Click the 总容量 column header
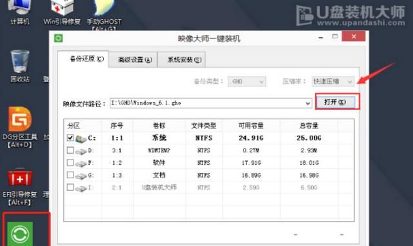 (x=308, y=125)
